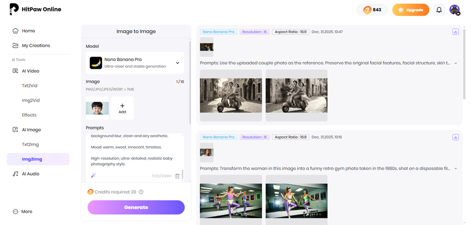This screenshot has height=225, width=471.
Task: Open the first retro gym result
Action: click(x=231, y=201)
